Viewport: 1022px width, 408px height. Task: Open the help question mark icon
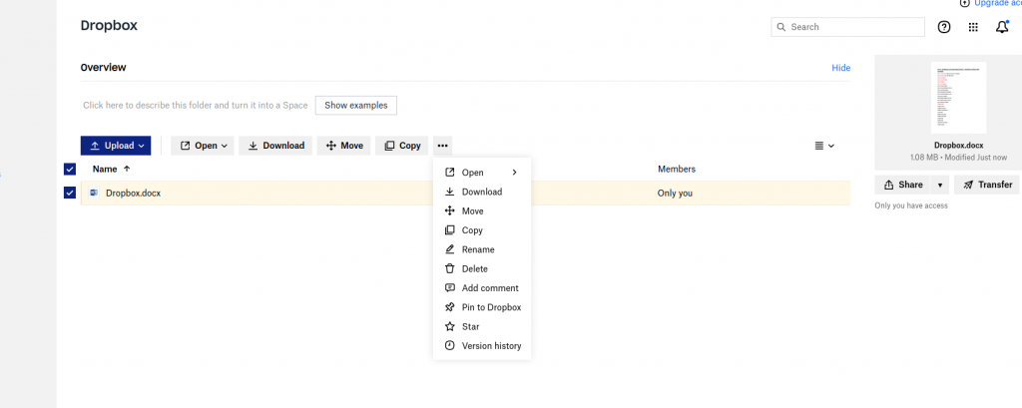click(x=944, y=27)
